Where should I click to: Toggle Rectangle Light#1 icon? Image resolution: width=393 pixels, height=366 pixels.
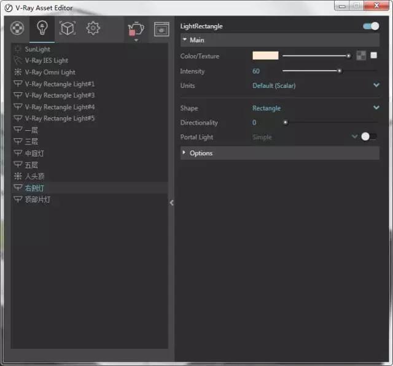point(18,84)
